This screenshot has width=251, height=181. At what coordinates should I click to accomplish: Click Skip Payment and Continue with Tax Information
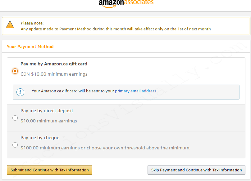(196, 170)
